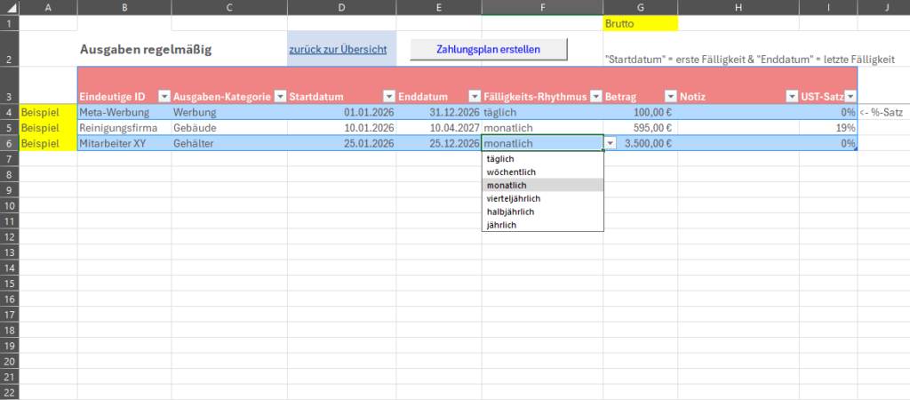
Task: Click the 'Zahlungsplan erstellen' button
Action: point(488,49)
